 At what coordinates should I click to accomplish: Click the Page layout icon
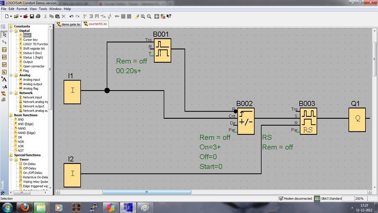tap(157, 16)
